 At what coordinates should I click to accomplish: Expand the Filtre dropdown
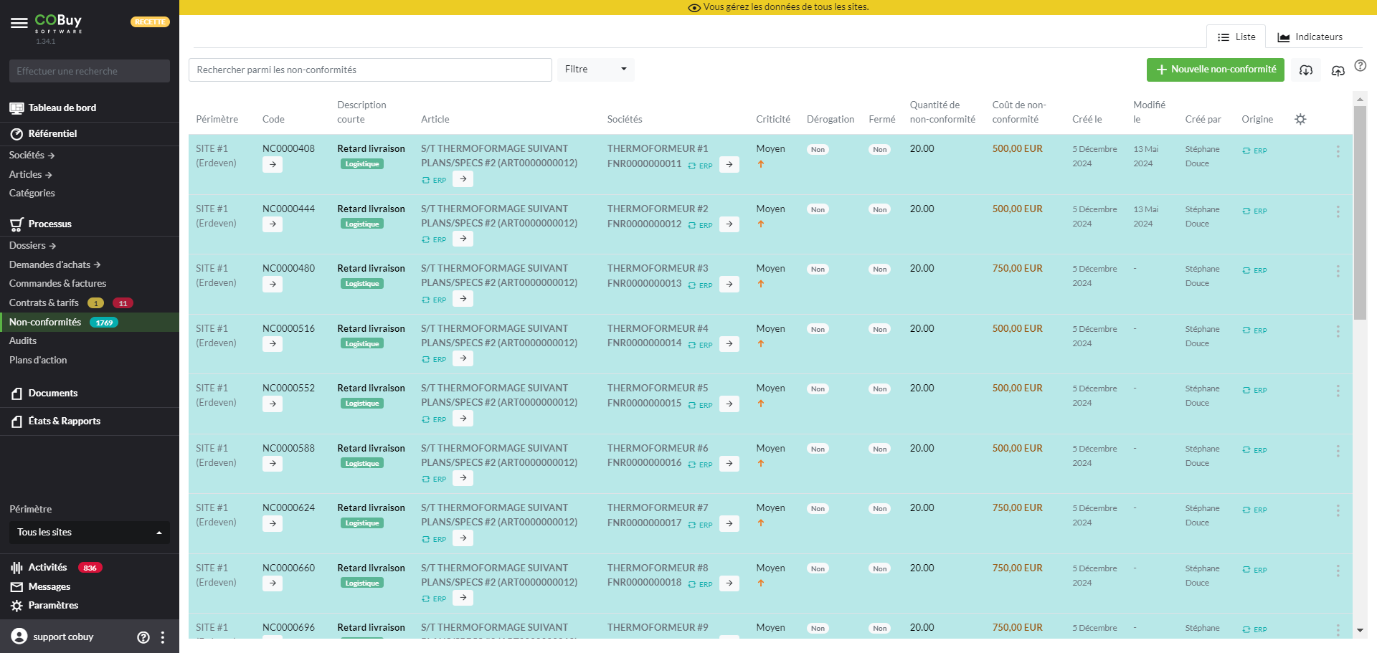pyautogui.click(x=595, y=70)
